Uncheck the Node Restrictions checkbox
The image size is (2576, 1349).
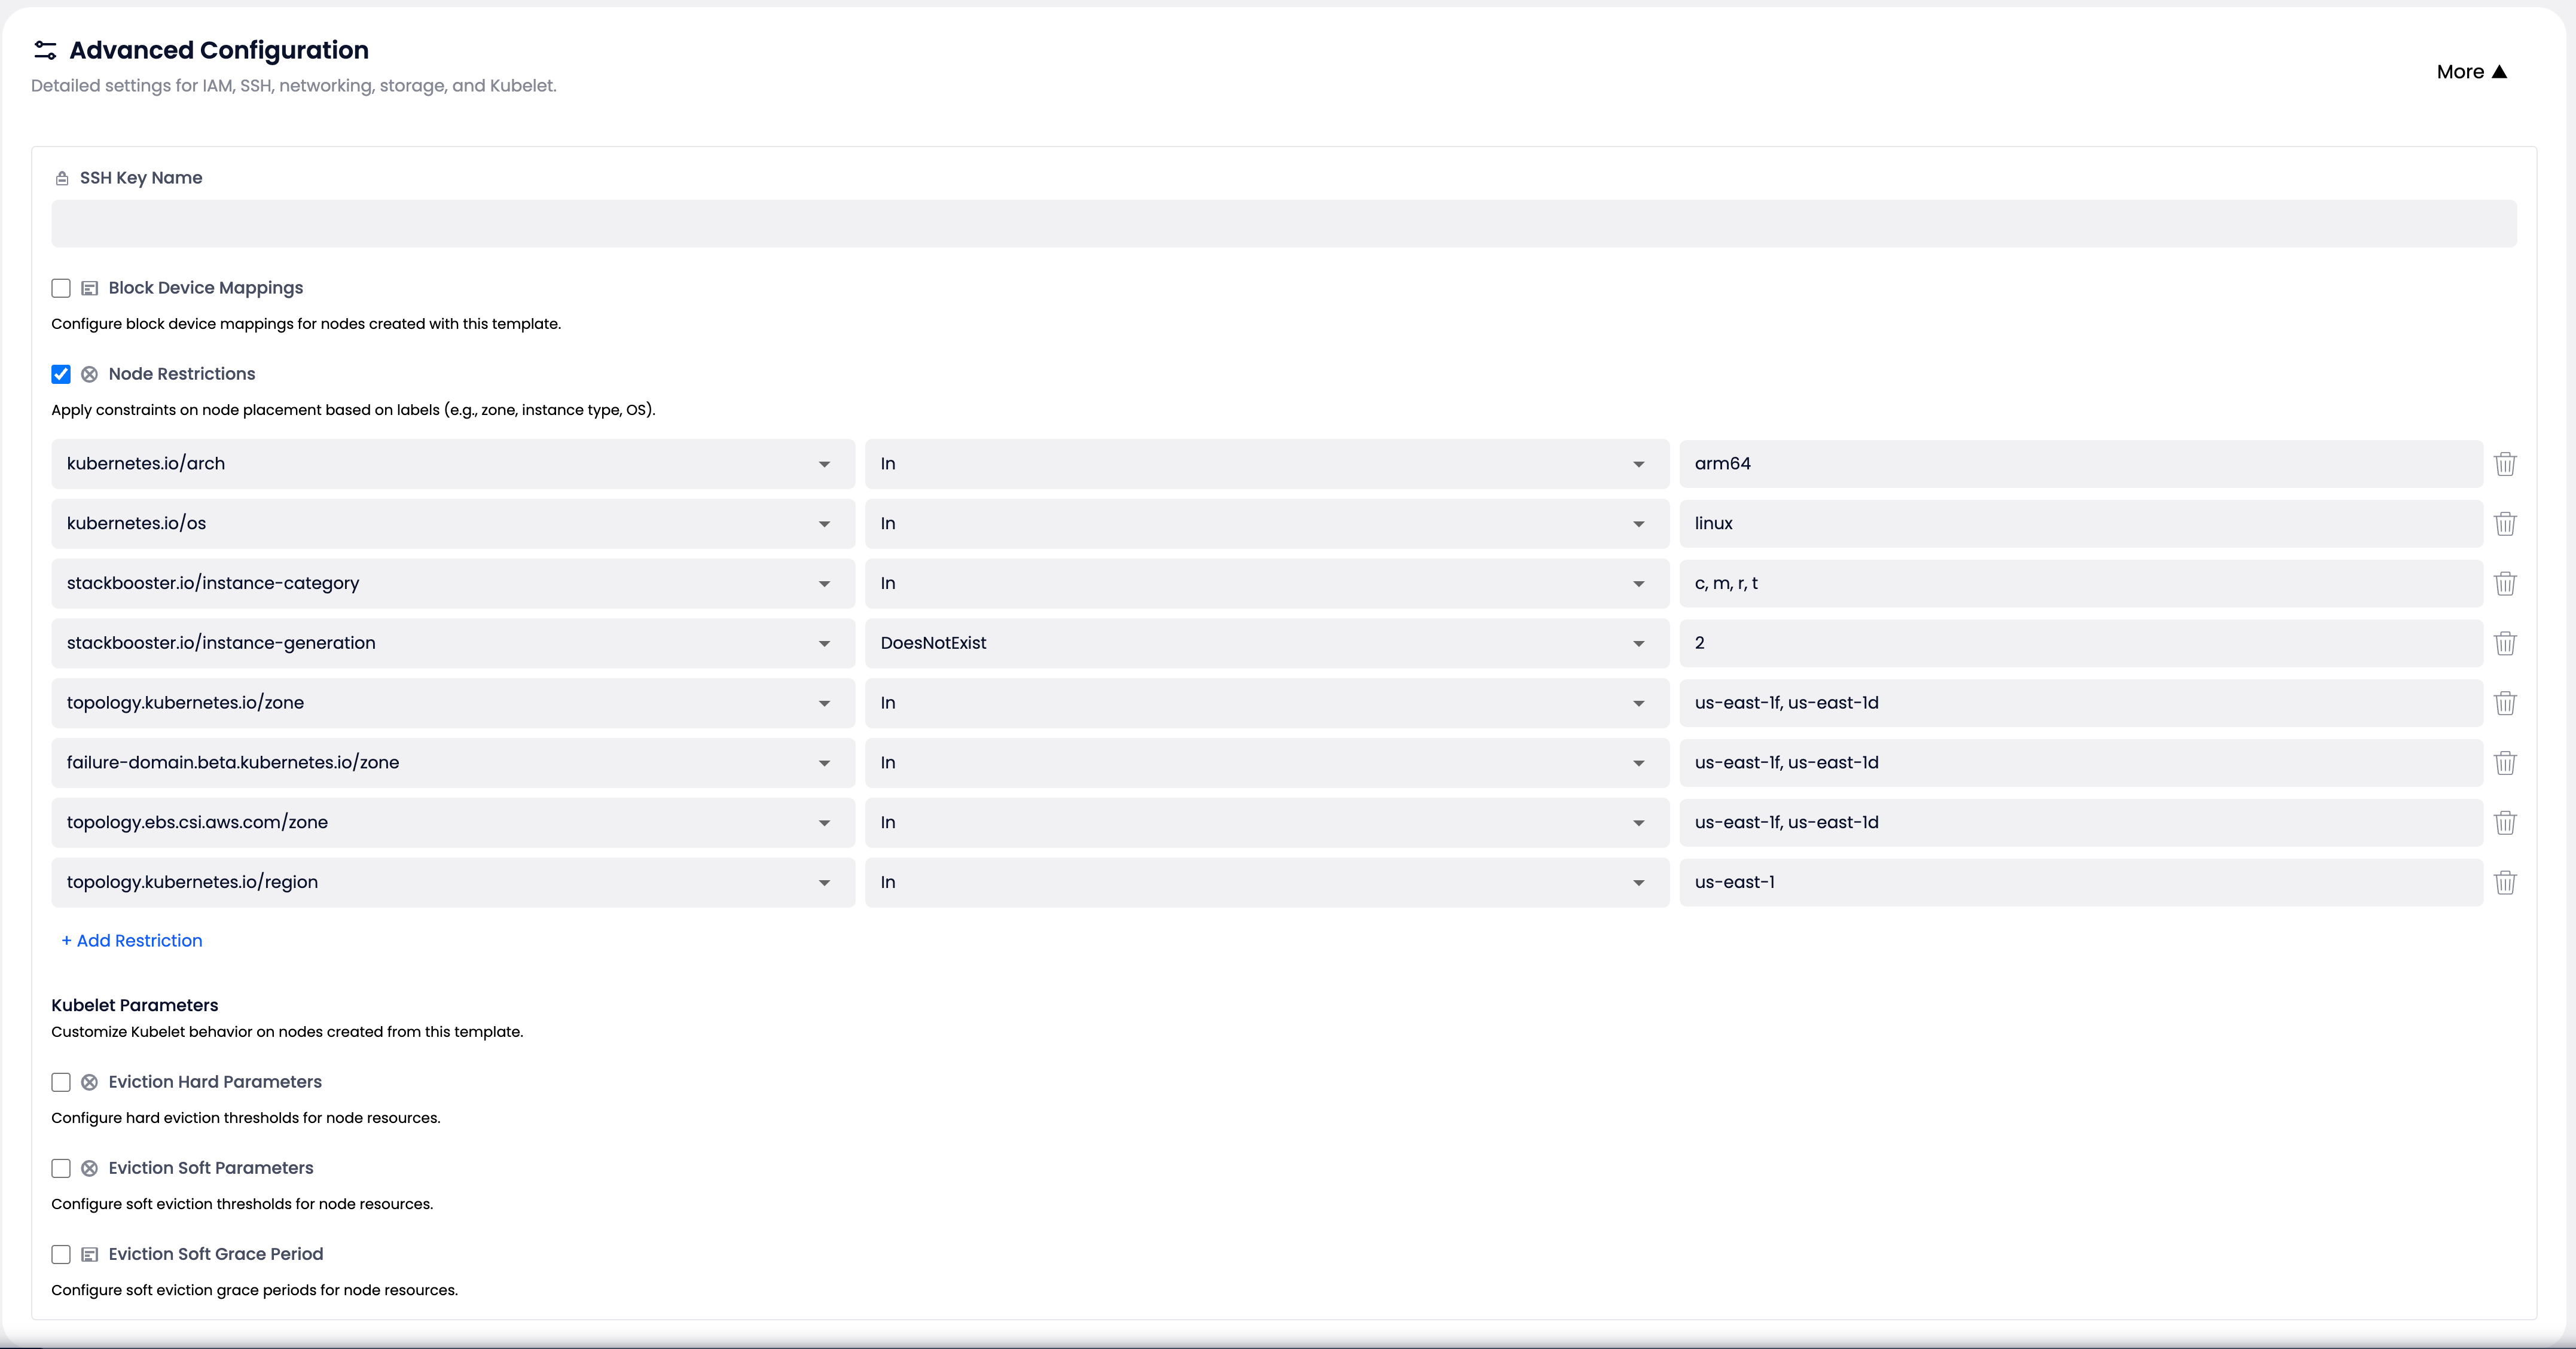61,374
